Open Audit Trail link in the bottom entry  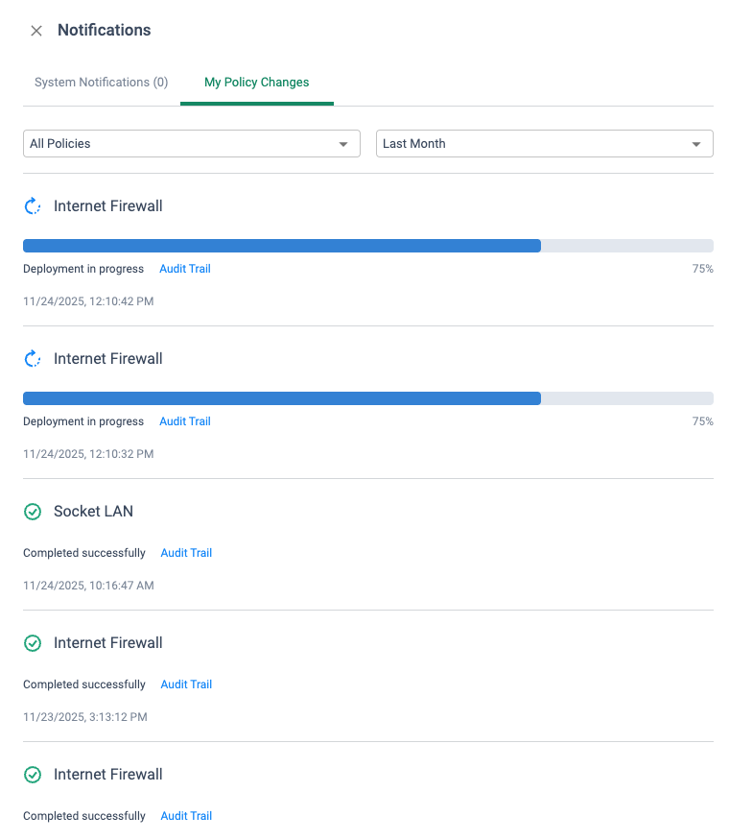tap(186, 816)
